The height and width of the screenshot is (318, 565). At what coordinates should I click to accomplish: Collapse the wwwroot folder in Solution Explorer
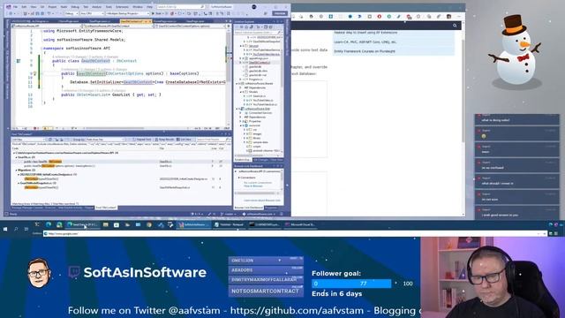241,125
